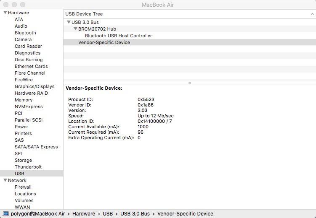The height and width of the screenshot is (218, 316).
Task: Select Thunderbolt in the sidebar
Action: [x=28, y=167]
